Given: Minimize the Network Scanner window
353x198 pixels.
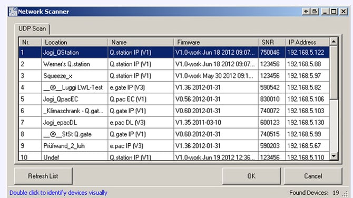Looking at the screenshot, I should coord(325,11).
